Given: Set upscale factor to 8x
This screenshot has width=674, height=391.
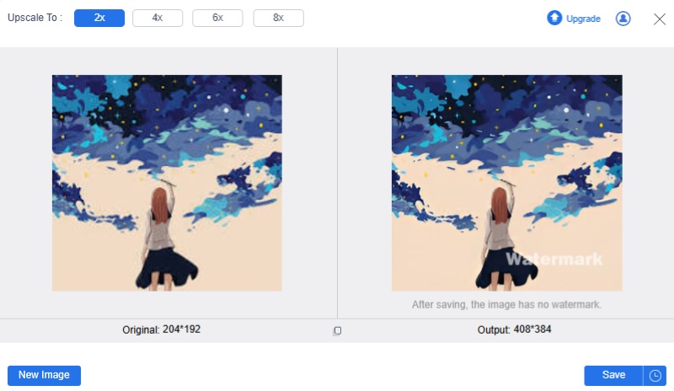Looking at the screenshot, I should coord(278,18).
